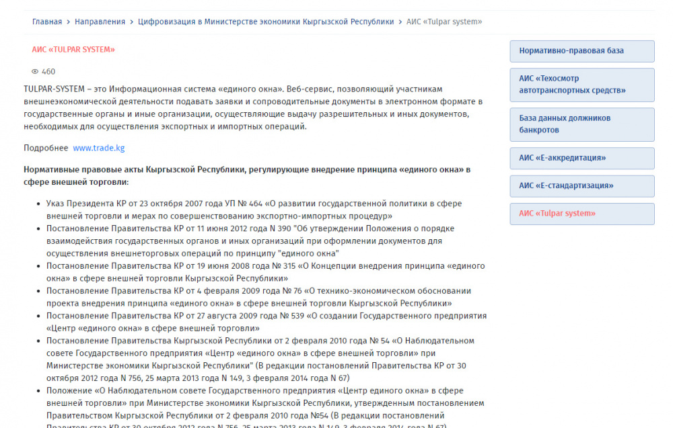Open the Цифровизация в Министерстве экономики breadcrumb
673x428 pixels.
(x=266, y=22)
